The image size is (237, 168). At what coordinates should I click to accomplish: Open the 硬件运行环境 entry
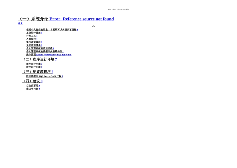(x=34, y=64)
